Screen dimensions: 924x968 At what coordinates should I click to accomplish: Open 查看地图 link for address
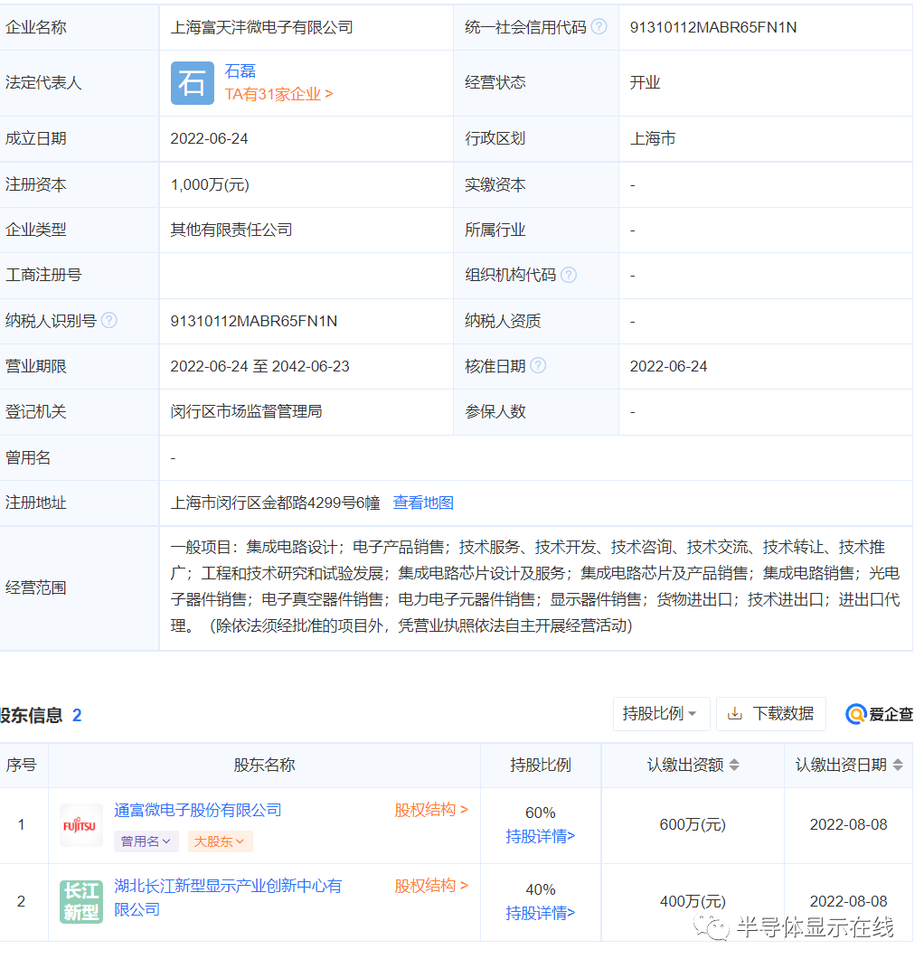423,503
